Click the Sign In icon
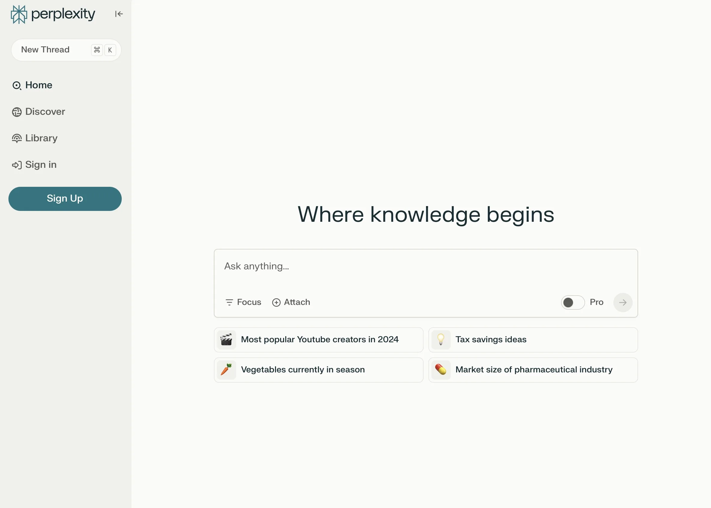 (x=17, y=165)
